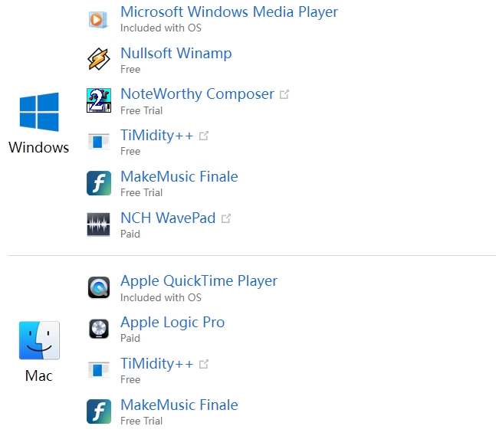
Task: Click the NCH WavePad waveform icon
Action: tap(99, 225)
